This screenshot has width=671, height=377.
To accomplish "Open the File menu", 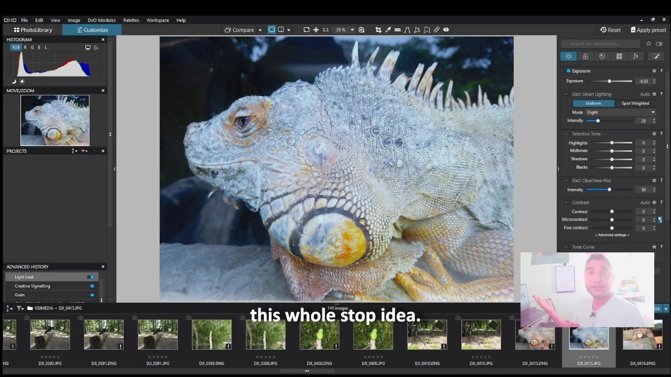I will (24, 20).
